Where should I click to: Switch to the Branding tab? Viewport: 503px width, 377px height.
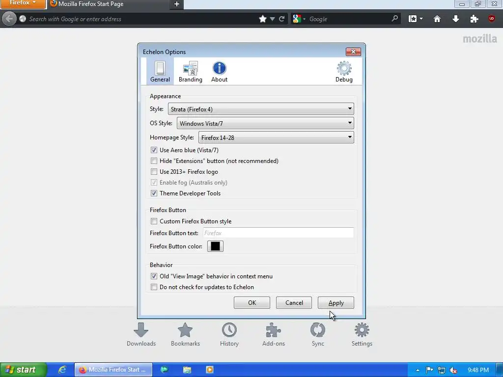click(191, 72)
